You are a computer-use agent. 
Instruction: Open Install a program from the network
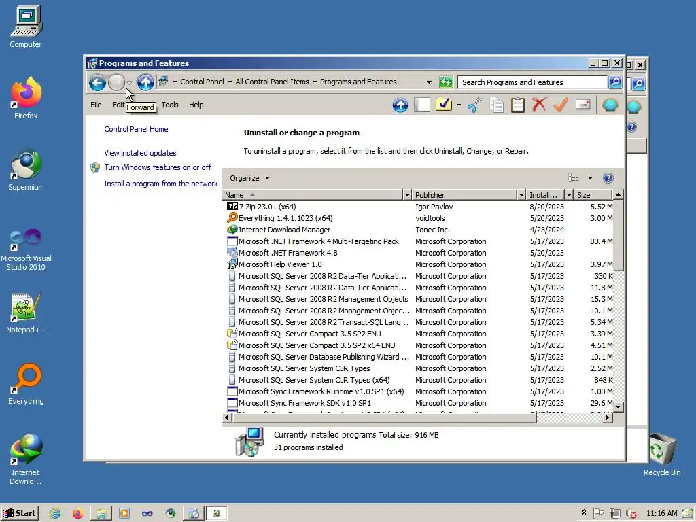(x=161, y=184)
